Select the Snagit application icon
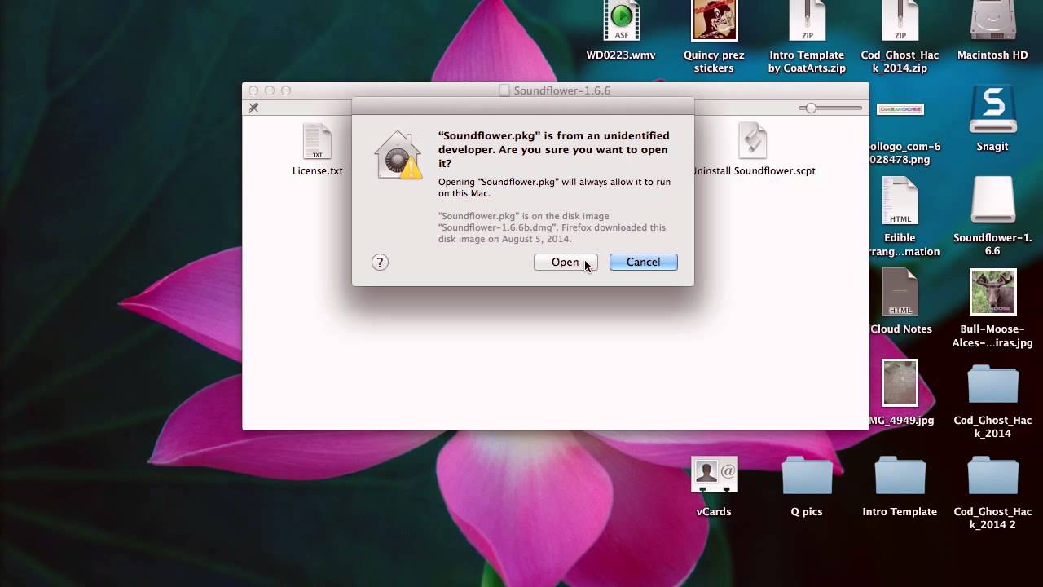 (992, 109)
